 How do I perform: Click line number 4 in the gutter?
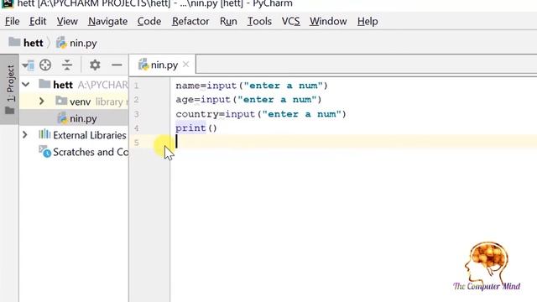point(136,128)
